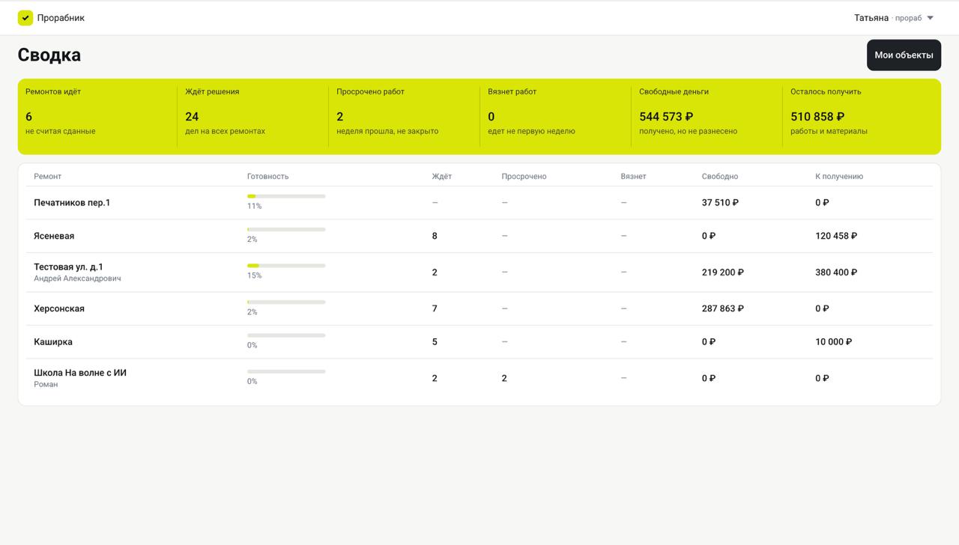Click the Татьяна user name
959x545 pixels.
pos(871,18)
